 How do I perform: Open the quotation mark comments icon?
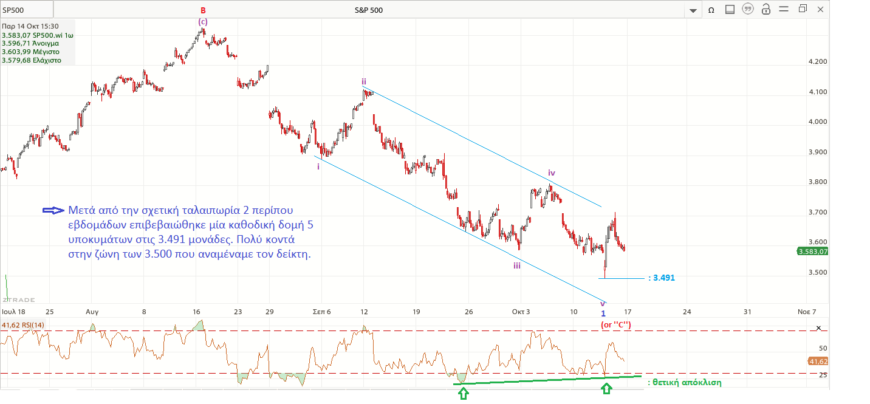point(748,10)
